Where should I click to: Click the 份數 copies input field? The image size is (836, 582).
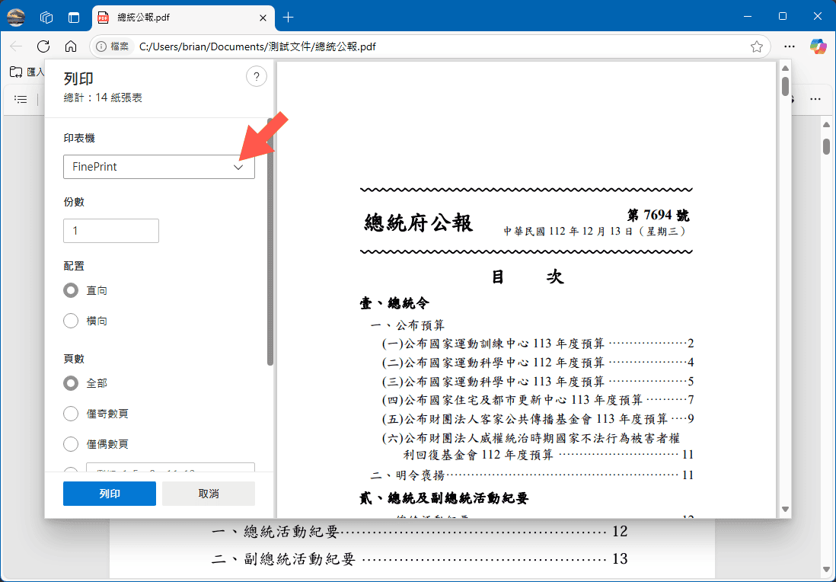[x=111, y=231]
